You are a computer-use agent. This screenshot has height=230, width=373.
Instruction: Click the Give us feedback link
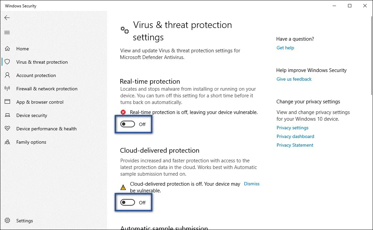[x=294, y=79]
